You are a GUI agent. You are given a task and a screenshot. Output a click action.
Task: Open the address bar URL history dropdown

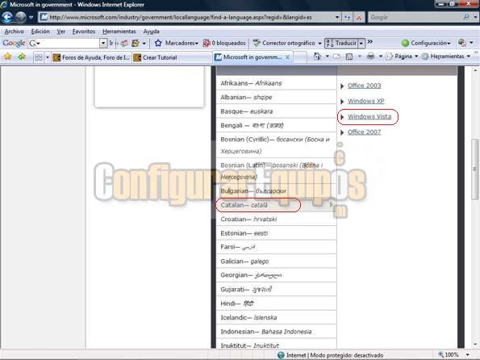[x=337, y=18]
